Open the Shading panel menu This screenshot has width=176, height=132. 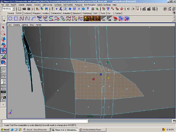(x=17, y=25)
